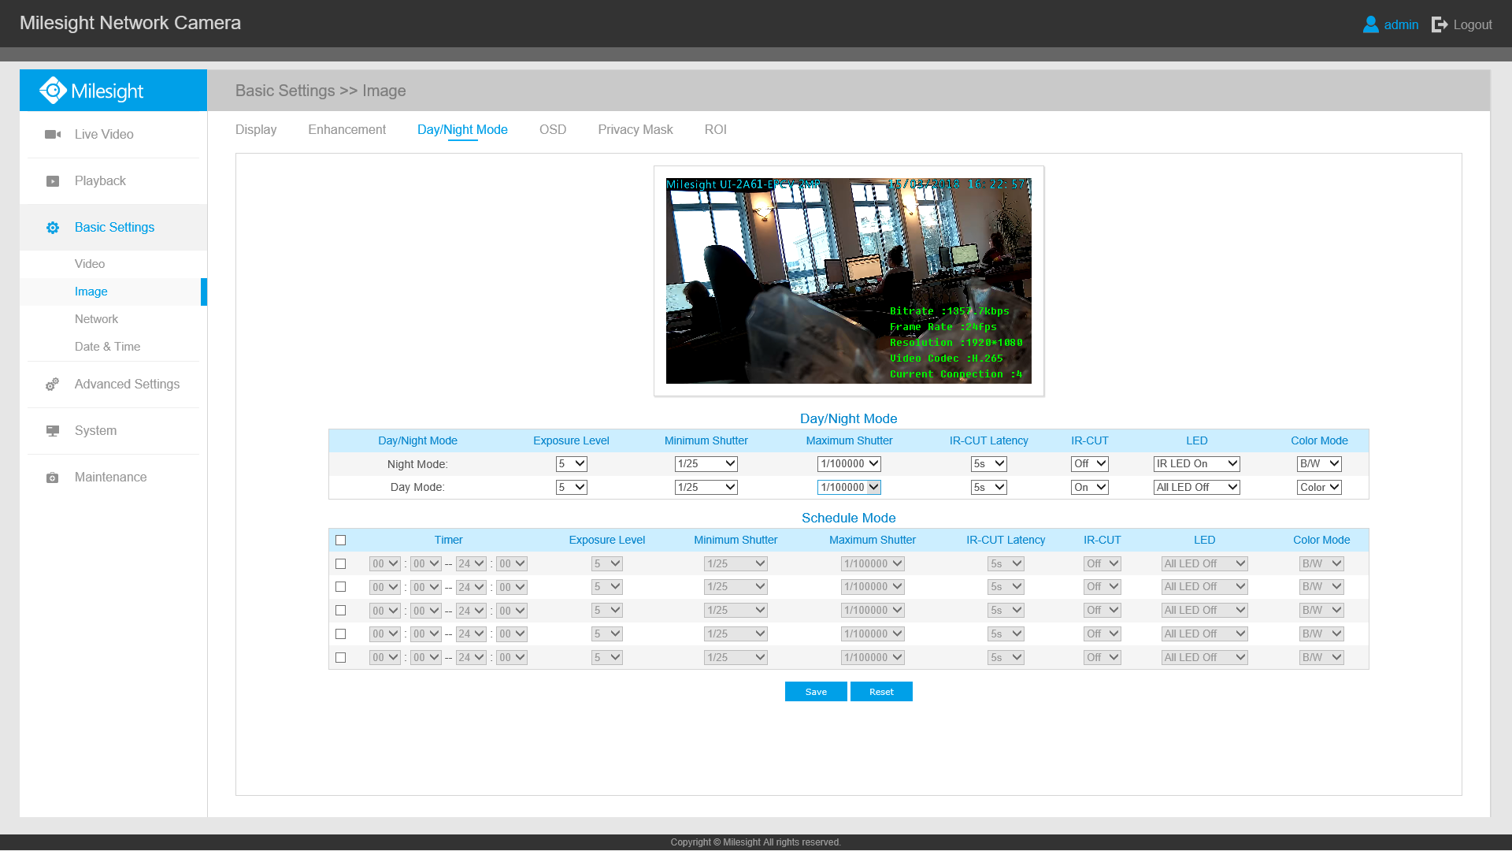Enable the first schedule row checkbox
The height and width of the screenshot is (851, 1512).
(x=341, y=564)
